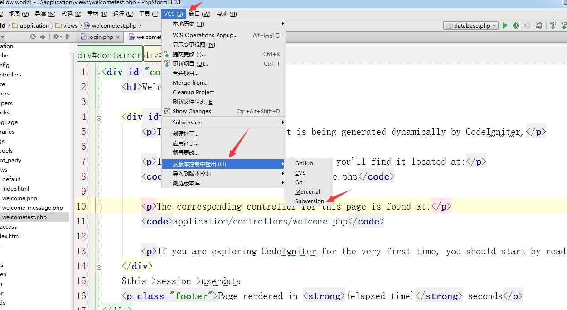The image size is (567, 310).
Task: Select welcometest.php in the project tree
Action: [24, 217]
